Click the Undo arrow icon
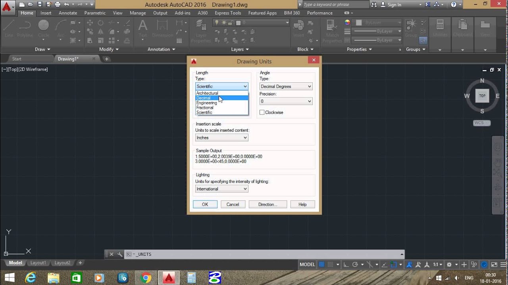 click(66, 4)
